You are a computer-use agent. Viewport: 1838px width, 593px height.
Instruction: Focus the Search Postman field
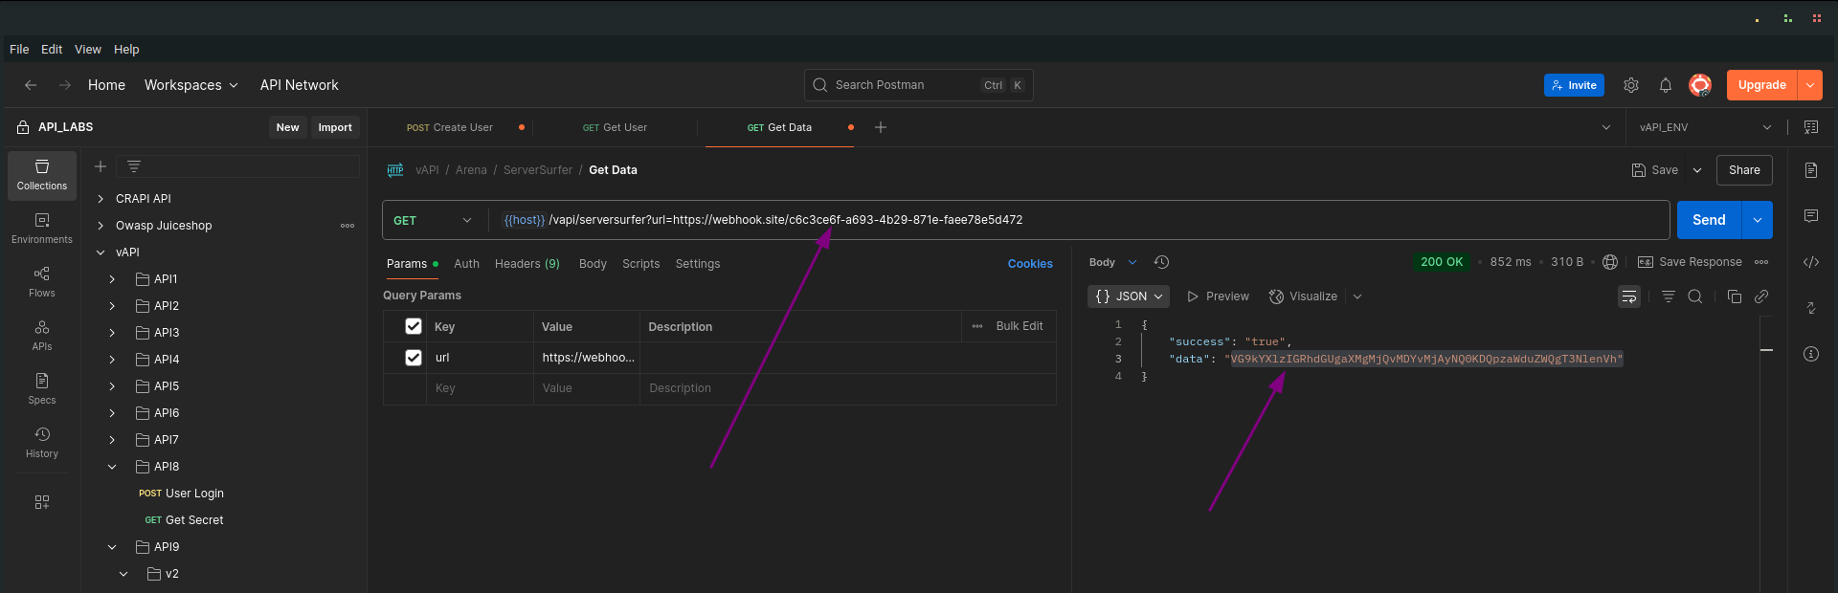click(x=919, y=85)
